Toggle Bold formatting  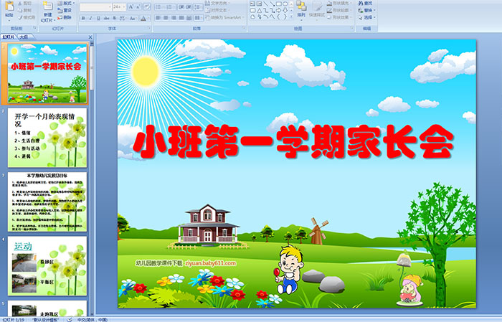tap(83, 18)
